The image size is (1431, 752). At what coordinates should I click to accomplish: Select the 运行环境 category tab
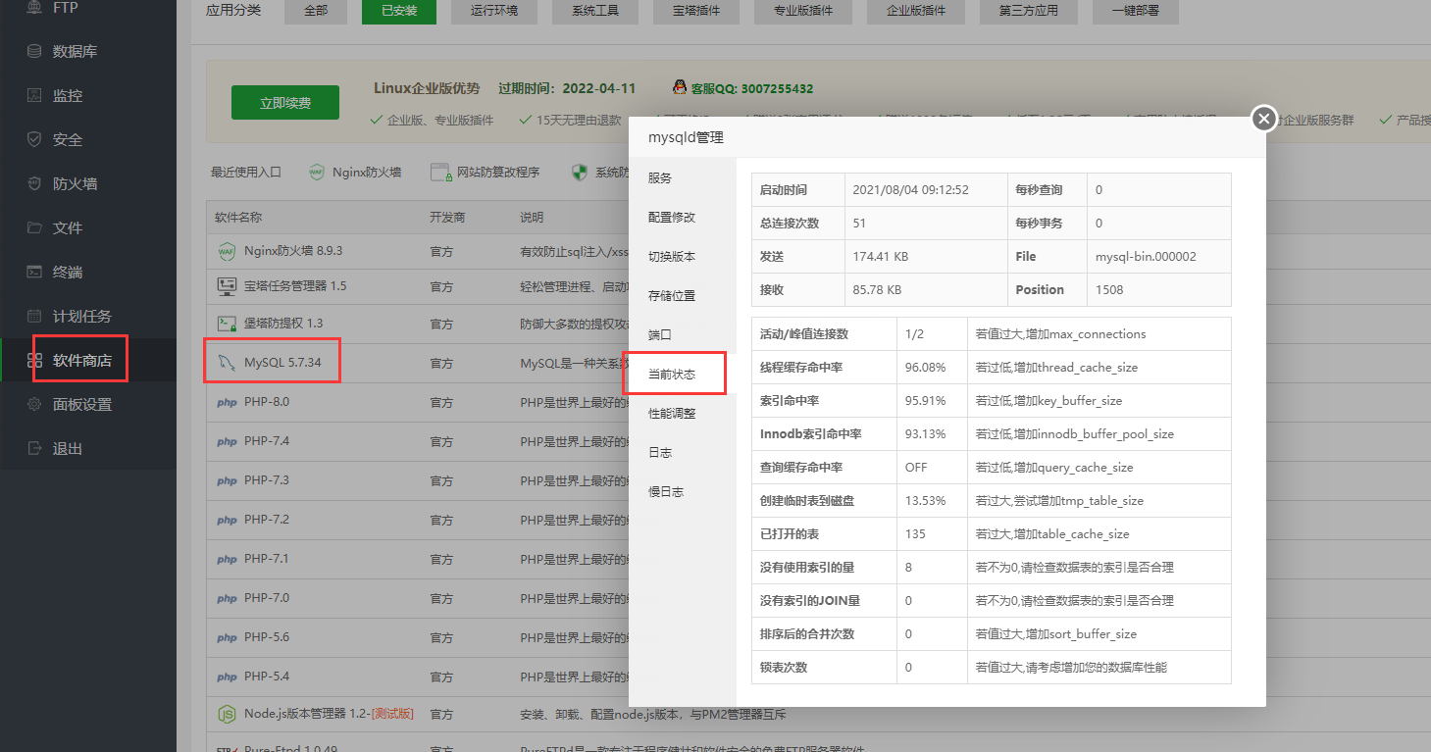point(494,12)
